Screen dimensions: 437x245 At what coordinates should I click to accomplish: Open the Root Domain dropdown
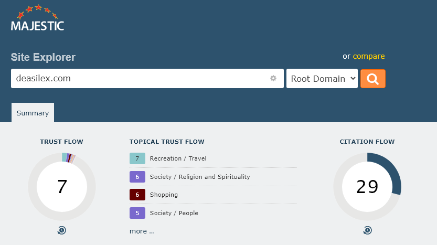pos(322,79)
